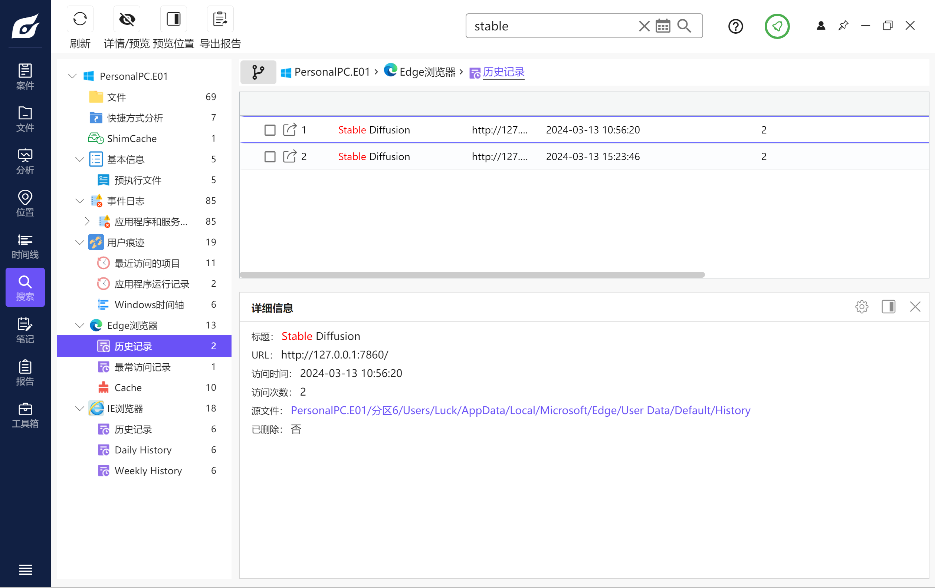The width and height of the screenshot is (935, 588).
Task: Select the 快捷方式分析 tree item
Action: [x=144, y=118]
